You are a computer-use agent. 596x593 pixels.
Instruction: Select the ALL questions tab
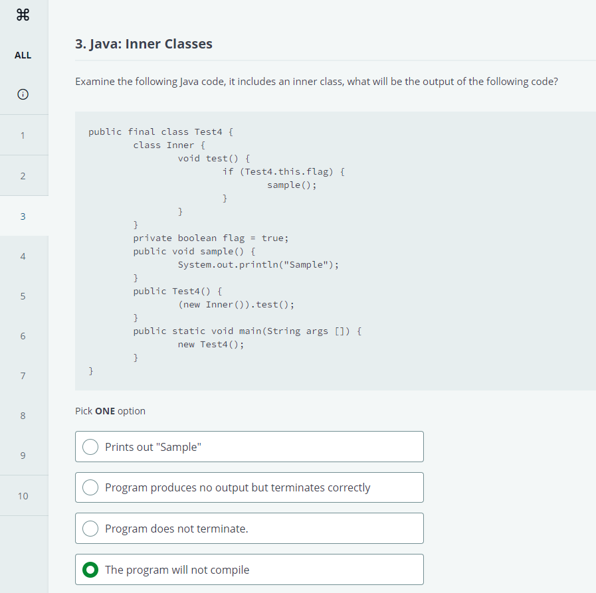23,55
